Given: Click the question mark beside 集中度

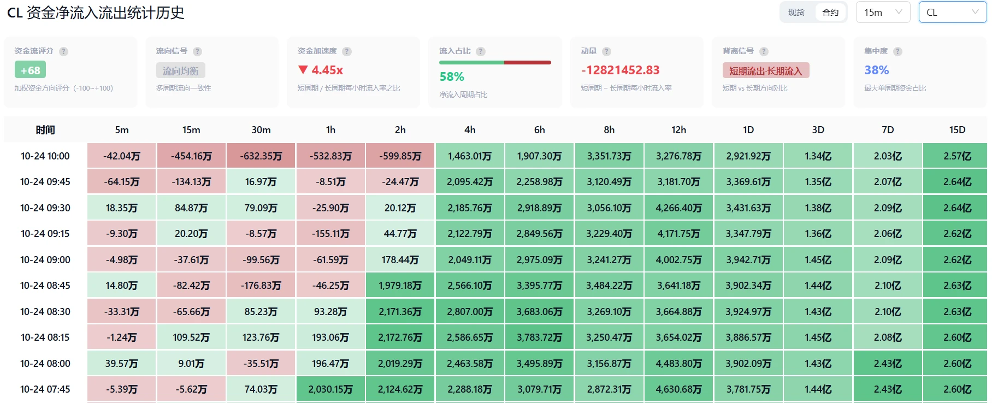Looking at the screenshot, I should (897, 51).
